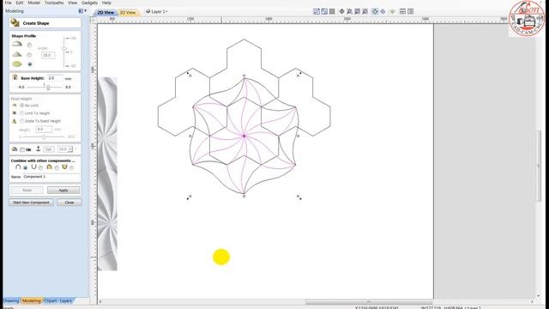549x309 pixels.
Task: Open the File menu
Action: pos(8,3)
